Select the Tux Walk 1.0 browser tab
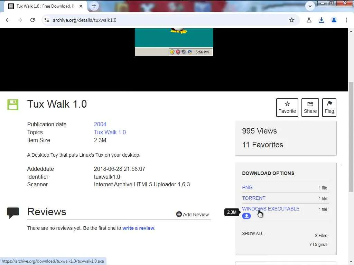Screen dimensions: 354x265 tap(45, 6)
